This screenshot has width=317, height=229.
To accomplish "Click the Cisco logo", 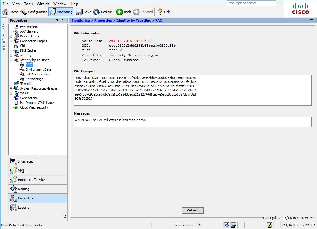I will click(300, 9).
